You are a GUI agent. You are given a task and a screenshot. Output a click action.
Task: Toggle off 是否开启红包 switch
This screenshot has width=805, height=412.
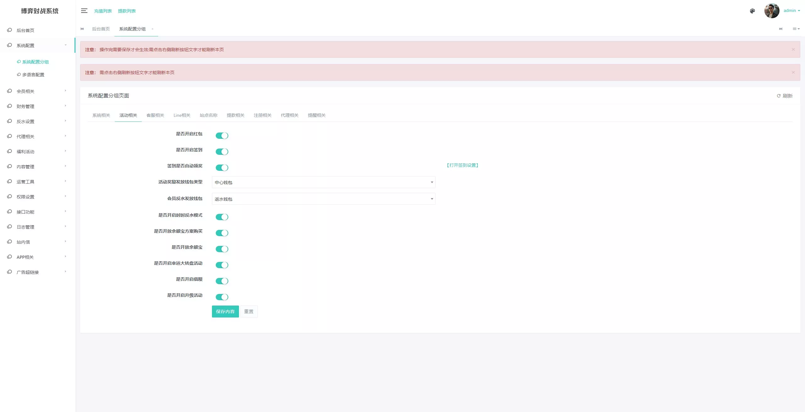pyautogui.click(x=222, y=136)
